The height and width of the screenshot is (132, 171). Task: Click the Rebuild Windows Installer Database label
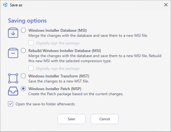[x=65, y=51]
